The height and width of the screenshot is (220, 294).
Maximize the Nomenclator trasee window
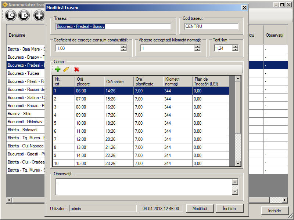click(282, 5)
